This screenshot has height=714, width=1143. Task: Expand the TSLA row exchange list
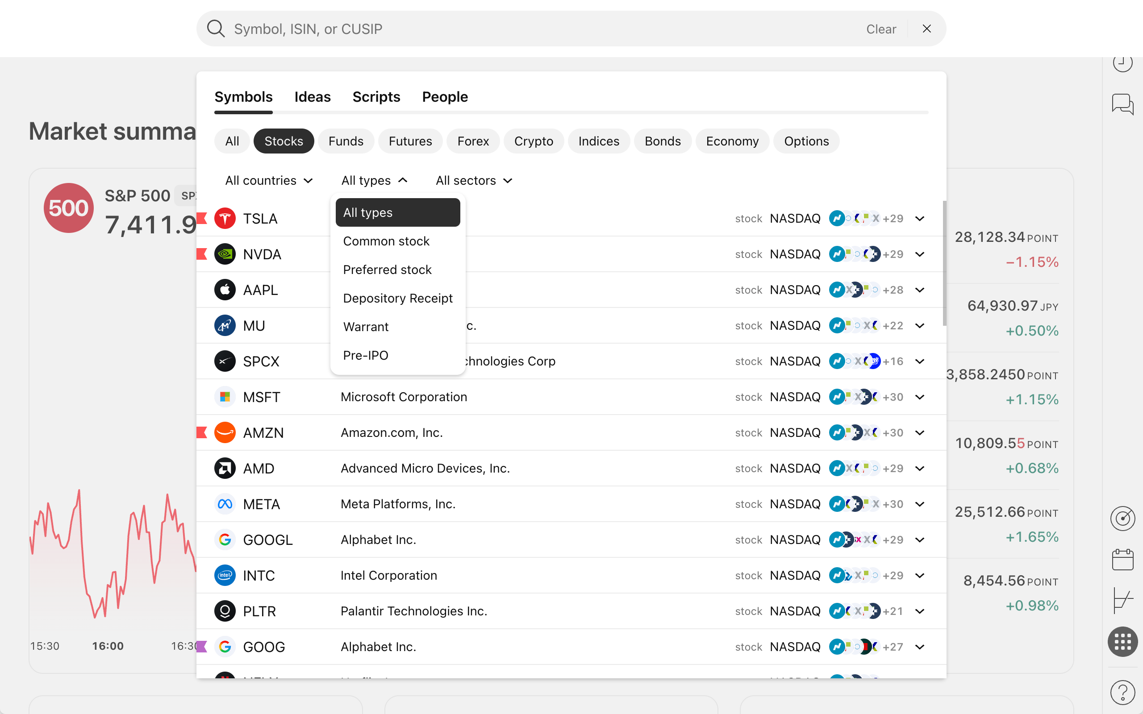coord(920,219)
